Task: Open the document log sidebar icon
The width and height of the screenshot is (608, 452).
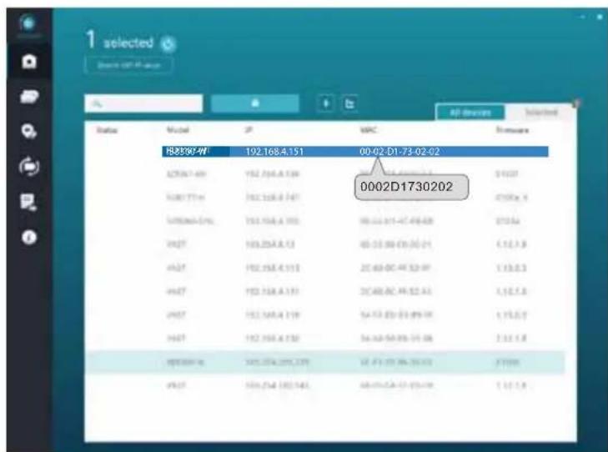Action: [29, 202]
